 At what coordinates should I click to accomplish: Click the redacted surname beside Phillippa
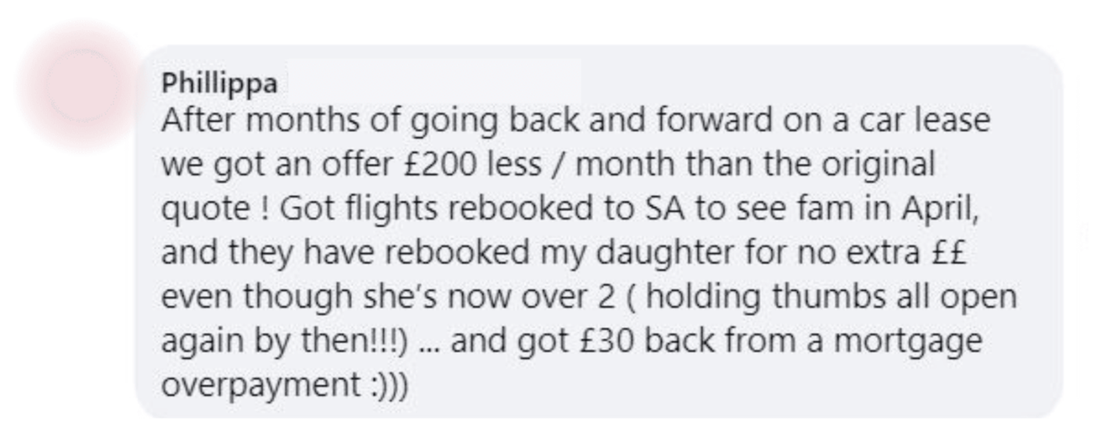click(433, 80)
